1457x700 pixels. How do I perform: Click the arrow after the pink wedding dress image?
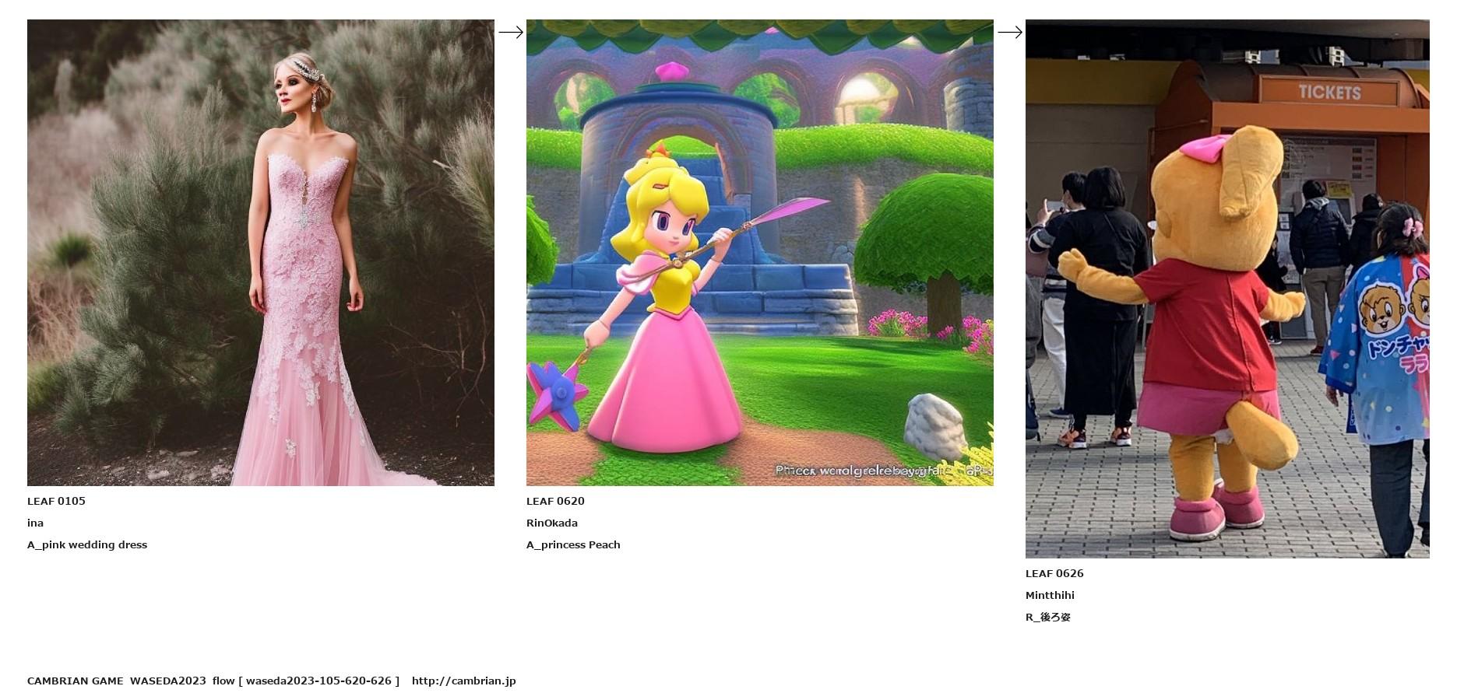click(x=511, y=32)
